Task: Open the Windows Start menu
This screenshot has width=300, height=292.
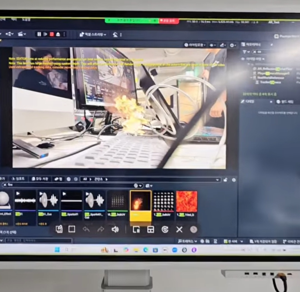Action: (x=57, y=250)
